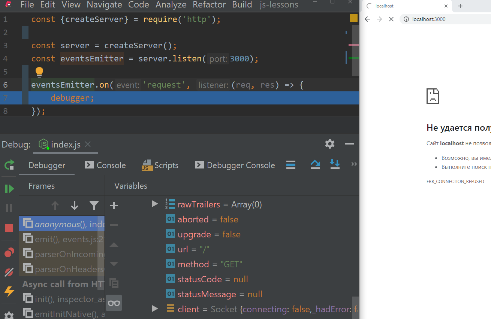
Task: Toggle the glasses icon to show watches
Action: pyautogui.click(x=114, y=303)
